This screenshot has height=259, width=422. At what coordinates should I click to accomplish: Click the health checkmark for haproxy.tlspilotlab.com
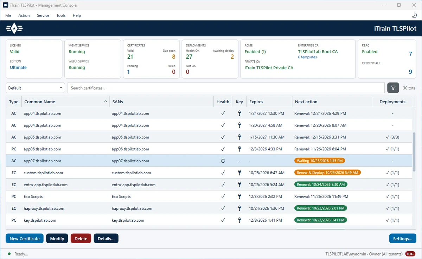tap(223, 208)
